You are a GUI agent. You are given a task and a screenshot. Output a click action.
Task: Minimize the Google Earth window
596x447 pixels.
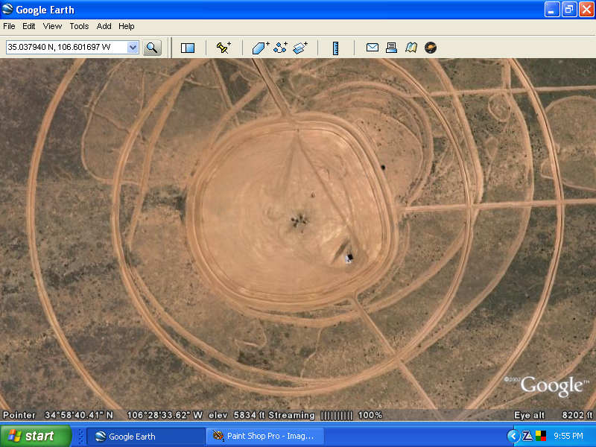click(552, 10)
